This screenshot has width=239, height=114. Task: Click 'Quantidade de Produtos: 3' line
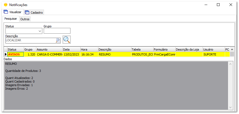click(23, 71)
